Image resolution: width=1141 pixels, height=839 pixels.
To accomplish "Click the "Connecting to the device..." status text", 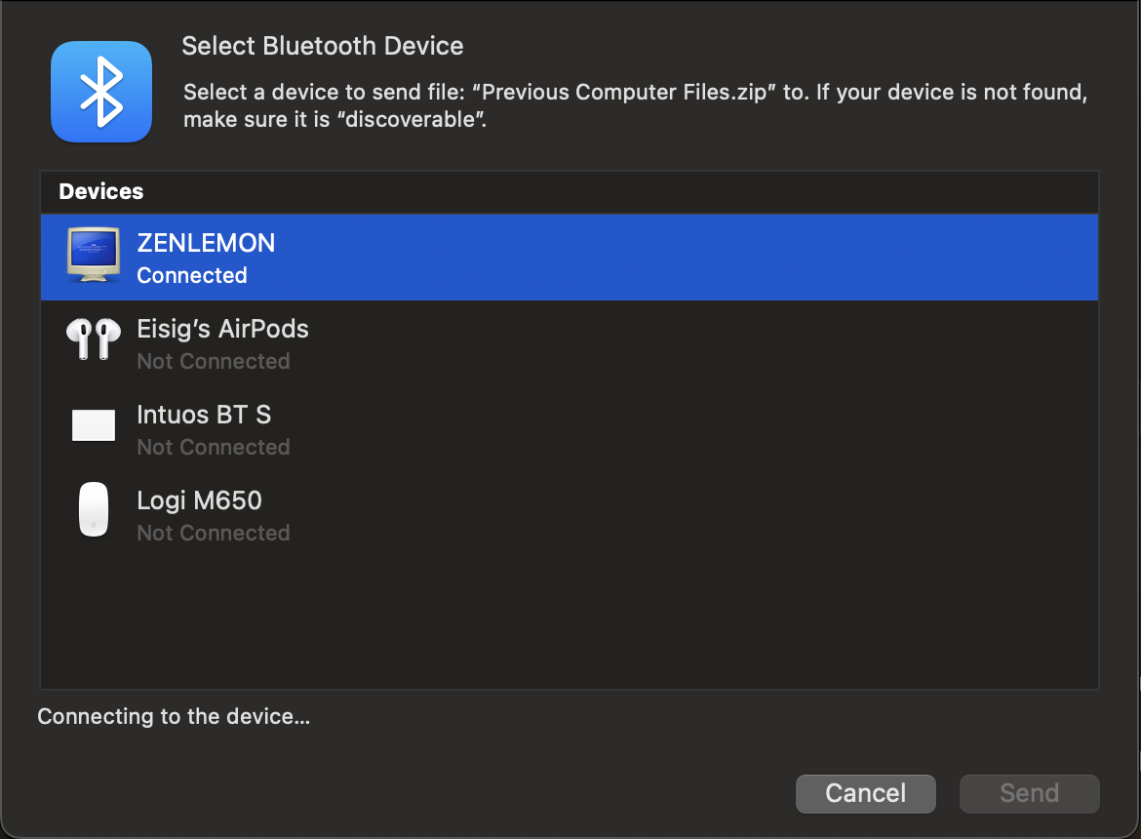I will tap(174, 717).
